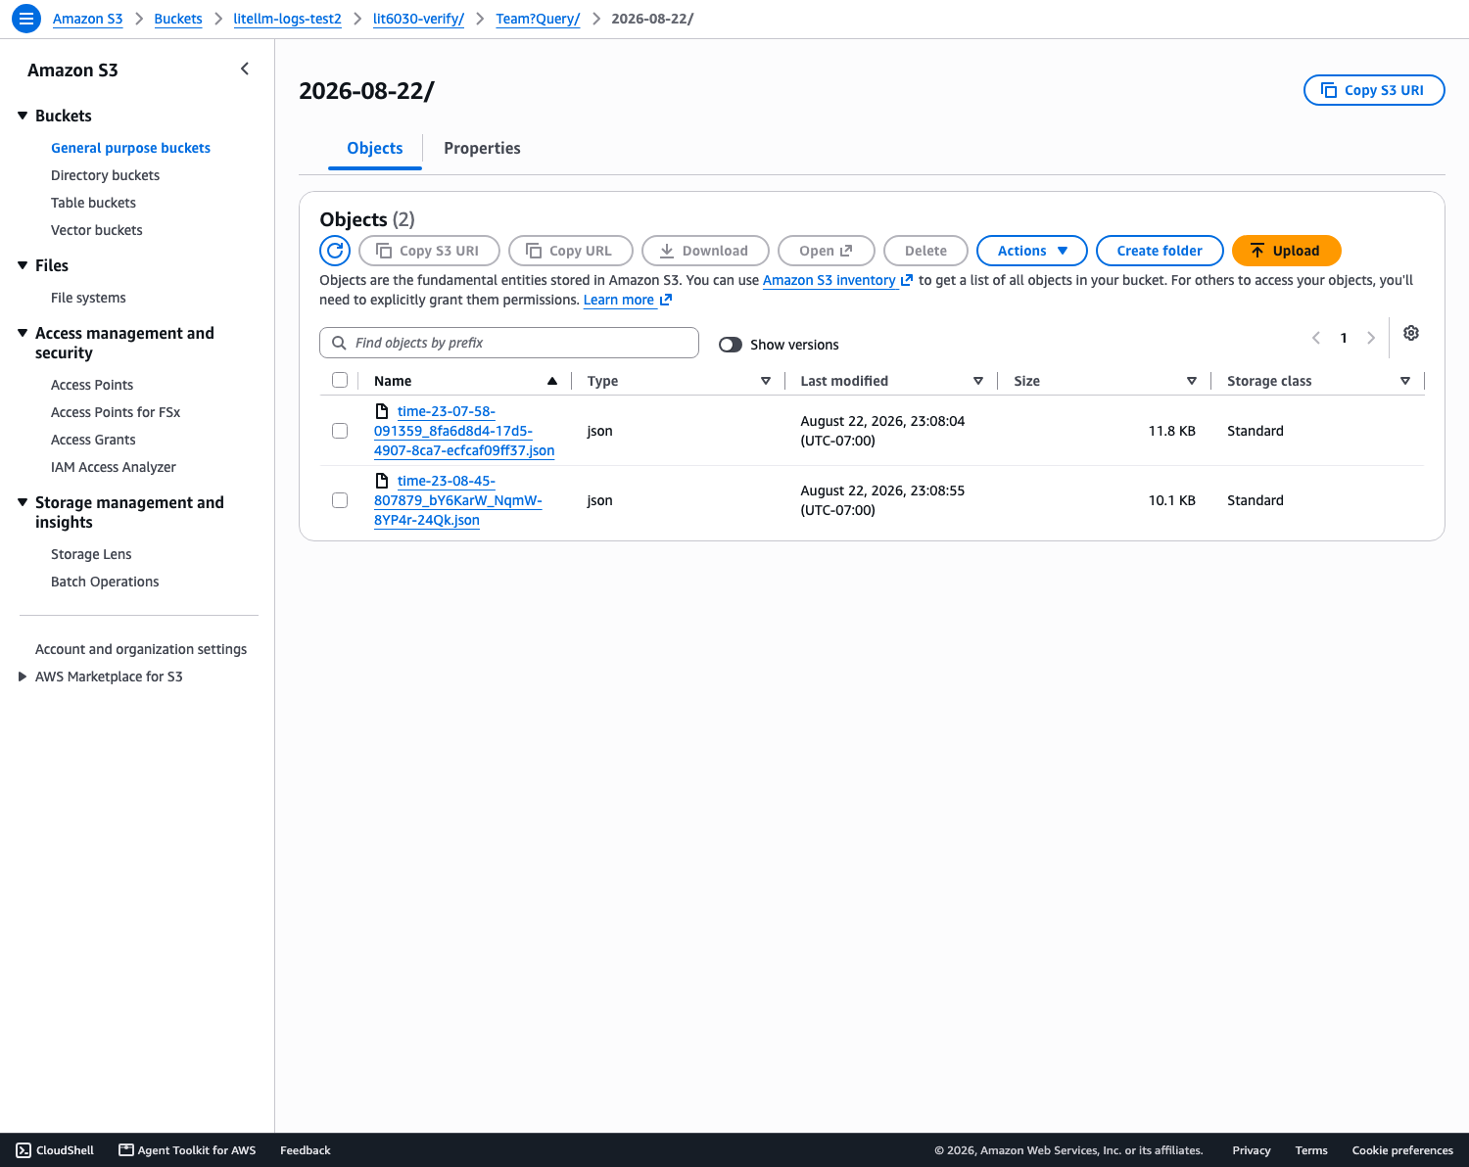This screenshot has width=1469, height=1167.
Task: Open table preferences gear
Action: tap(1411, 333)
